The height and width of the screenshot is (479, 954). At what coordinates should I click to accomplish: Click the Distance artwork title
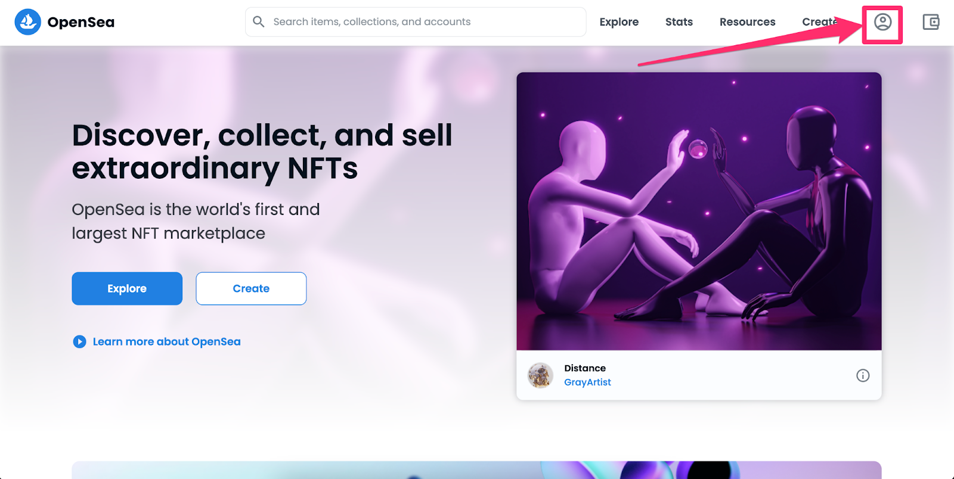584,368
